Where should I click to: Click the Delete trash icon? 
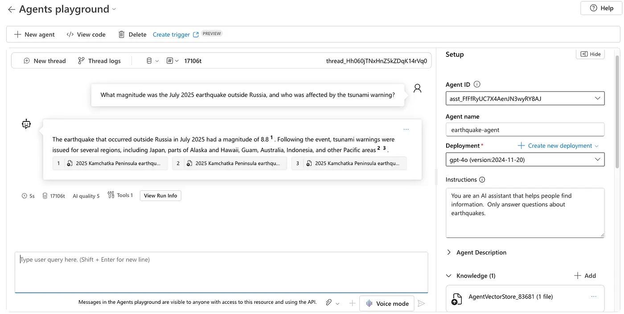point(121,34)
